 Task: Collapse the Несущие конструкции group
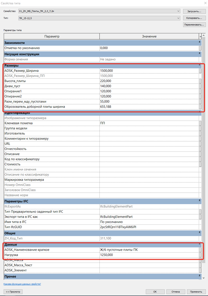200,53
